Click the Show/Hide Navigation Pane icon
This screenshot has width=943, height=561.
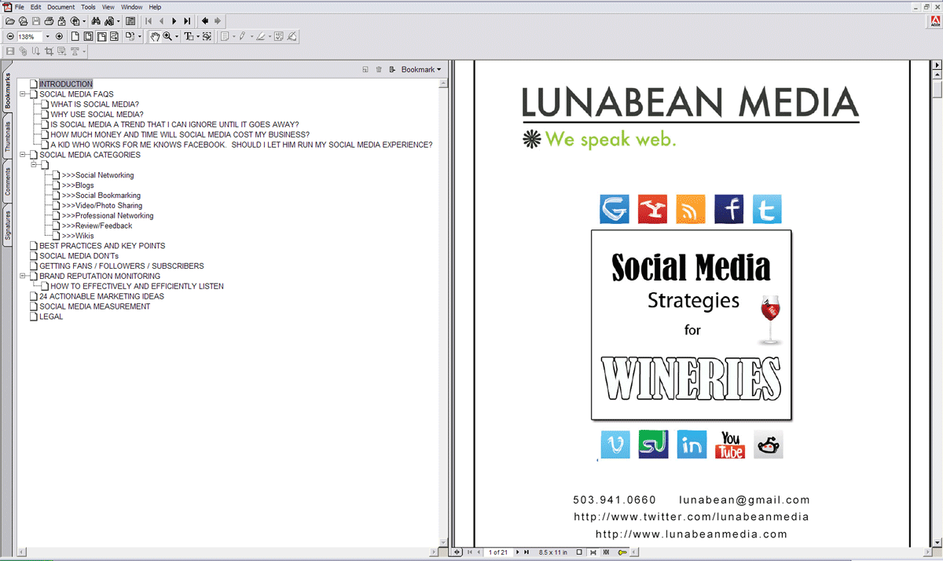point(130,21)
